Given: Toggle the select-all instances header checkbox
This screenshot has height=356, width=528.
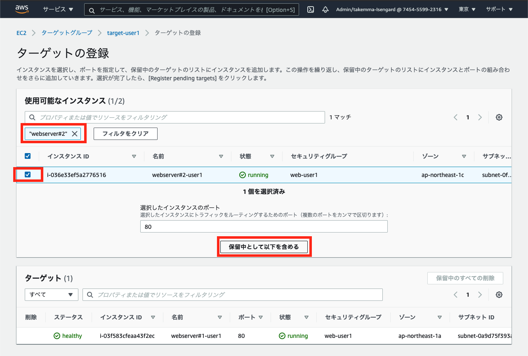Looking at the screenshot, I should click(28, 156).
